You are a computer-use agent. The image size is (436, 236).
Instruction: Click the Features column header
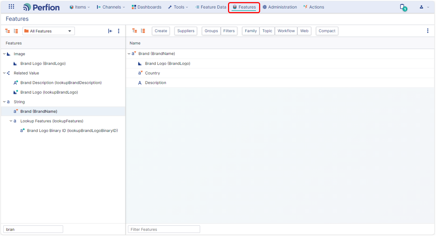point(14,43)
